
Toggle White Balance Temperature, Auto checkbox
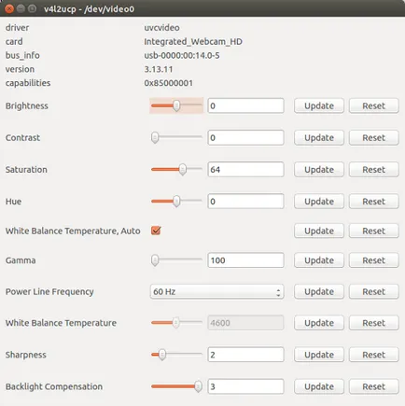click(x=156, y=231)
